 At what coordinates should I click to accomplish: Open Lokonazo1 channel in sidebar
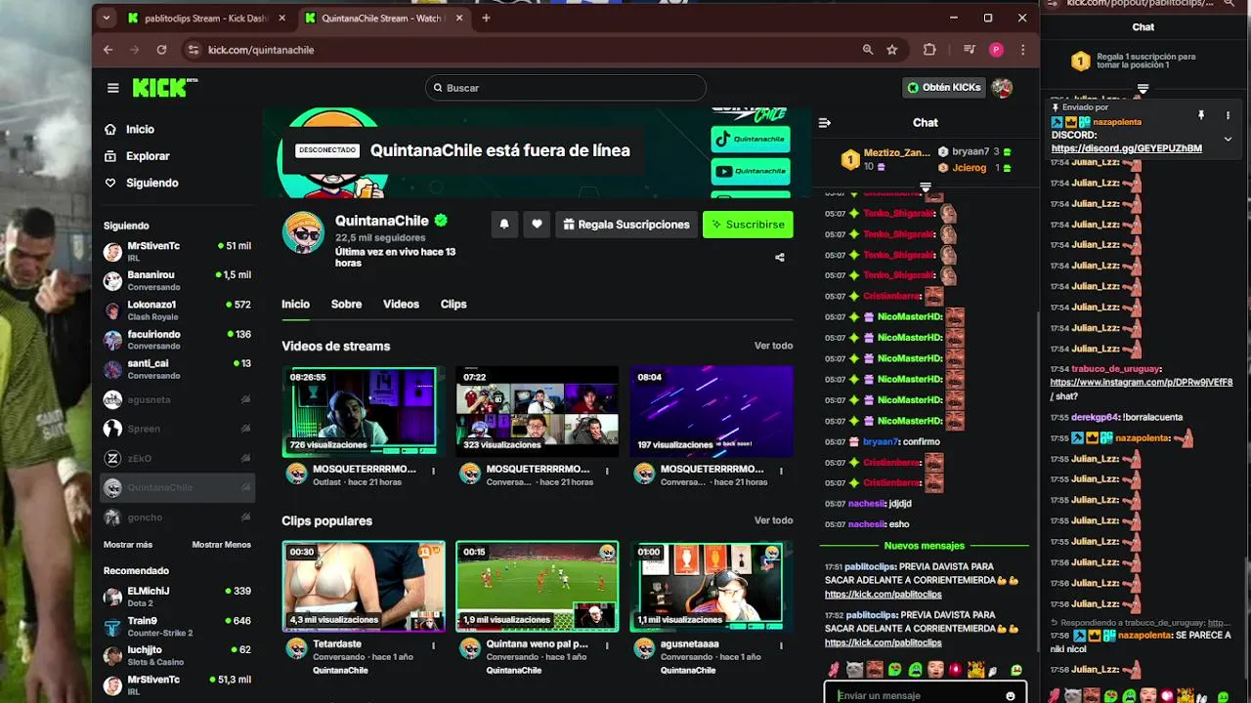(x=178, y=310)
